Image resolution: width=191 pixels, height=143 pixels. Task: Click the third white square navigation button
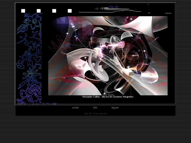click(54, 11)
